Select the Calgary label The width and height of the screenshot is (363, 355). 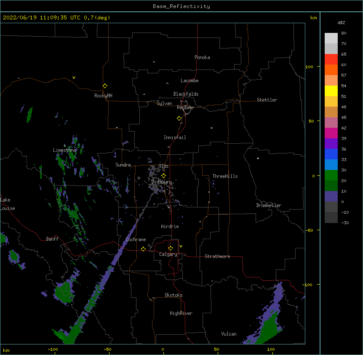pyautogui.click(x=168, y=254)
